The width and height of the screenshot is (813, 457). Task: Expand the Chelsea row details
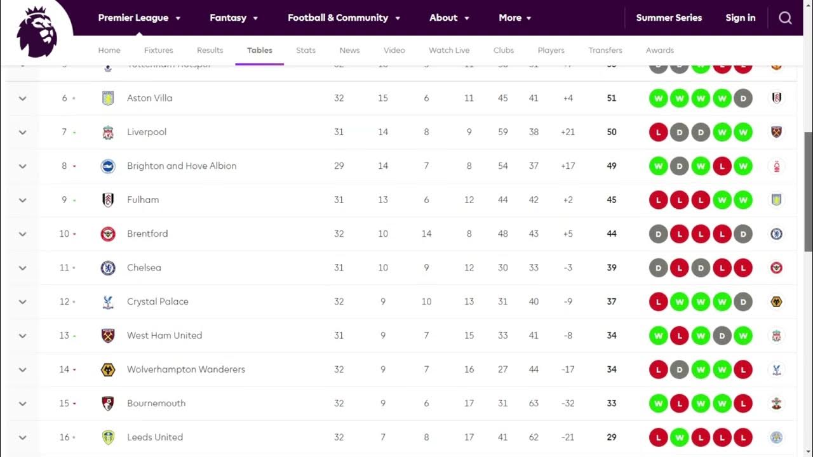tap(22, 268)
